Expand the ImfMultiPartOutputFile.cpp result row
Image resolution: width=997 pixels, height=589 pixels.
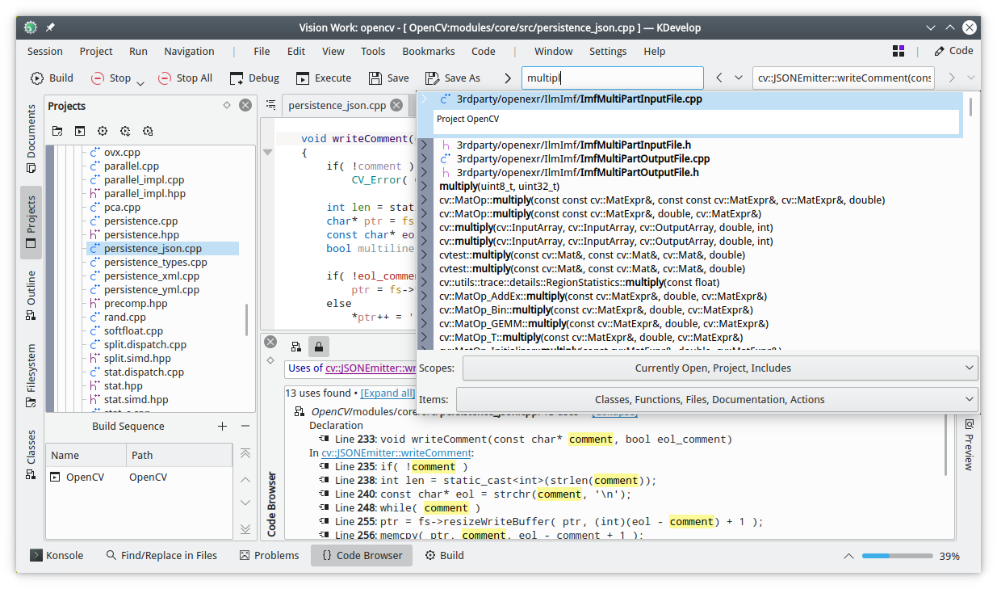tap(423, 159)
